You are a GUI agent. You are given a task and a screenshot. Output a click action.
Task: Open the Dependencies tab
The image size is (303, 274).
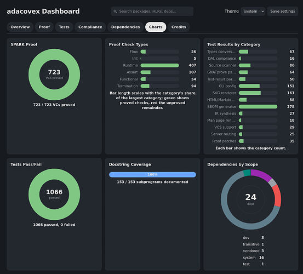coord(125,27)
